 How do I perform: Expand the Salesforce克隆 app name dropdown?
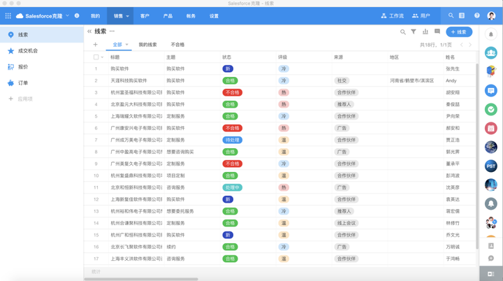67,15
